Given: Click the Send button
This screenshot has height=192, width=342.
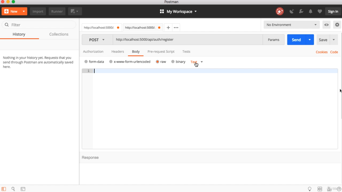Looking at the screenshot, I should click(x=296, y=40).
